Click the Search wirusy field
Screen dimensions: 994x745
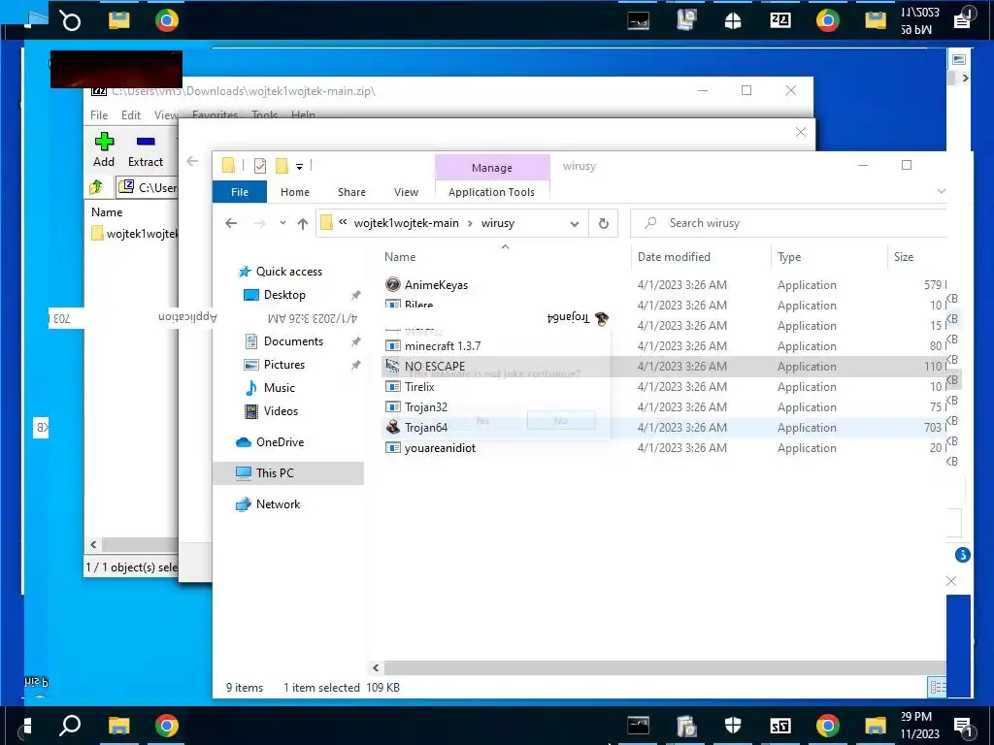click(788, 223)
